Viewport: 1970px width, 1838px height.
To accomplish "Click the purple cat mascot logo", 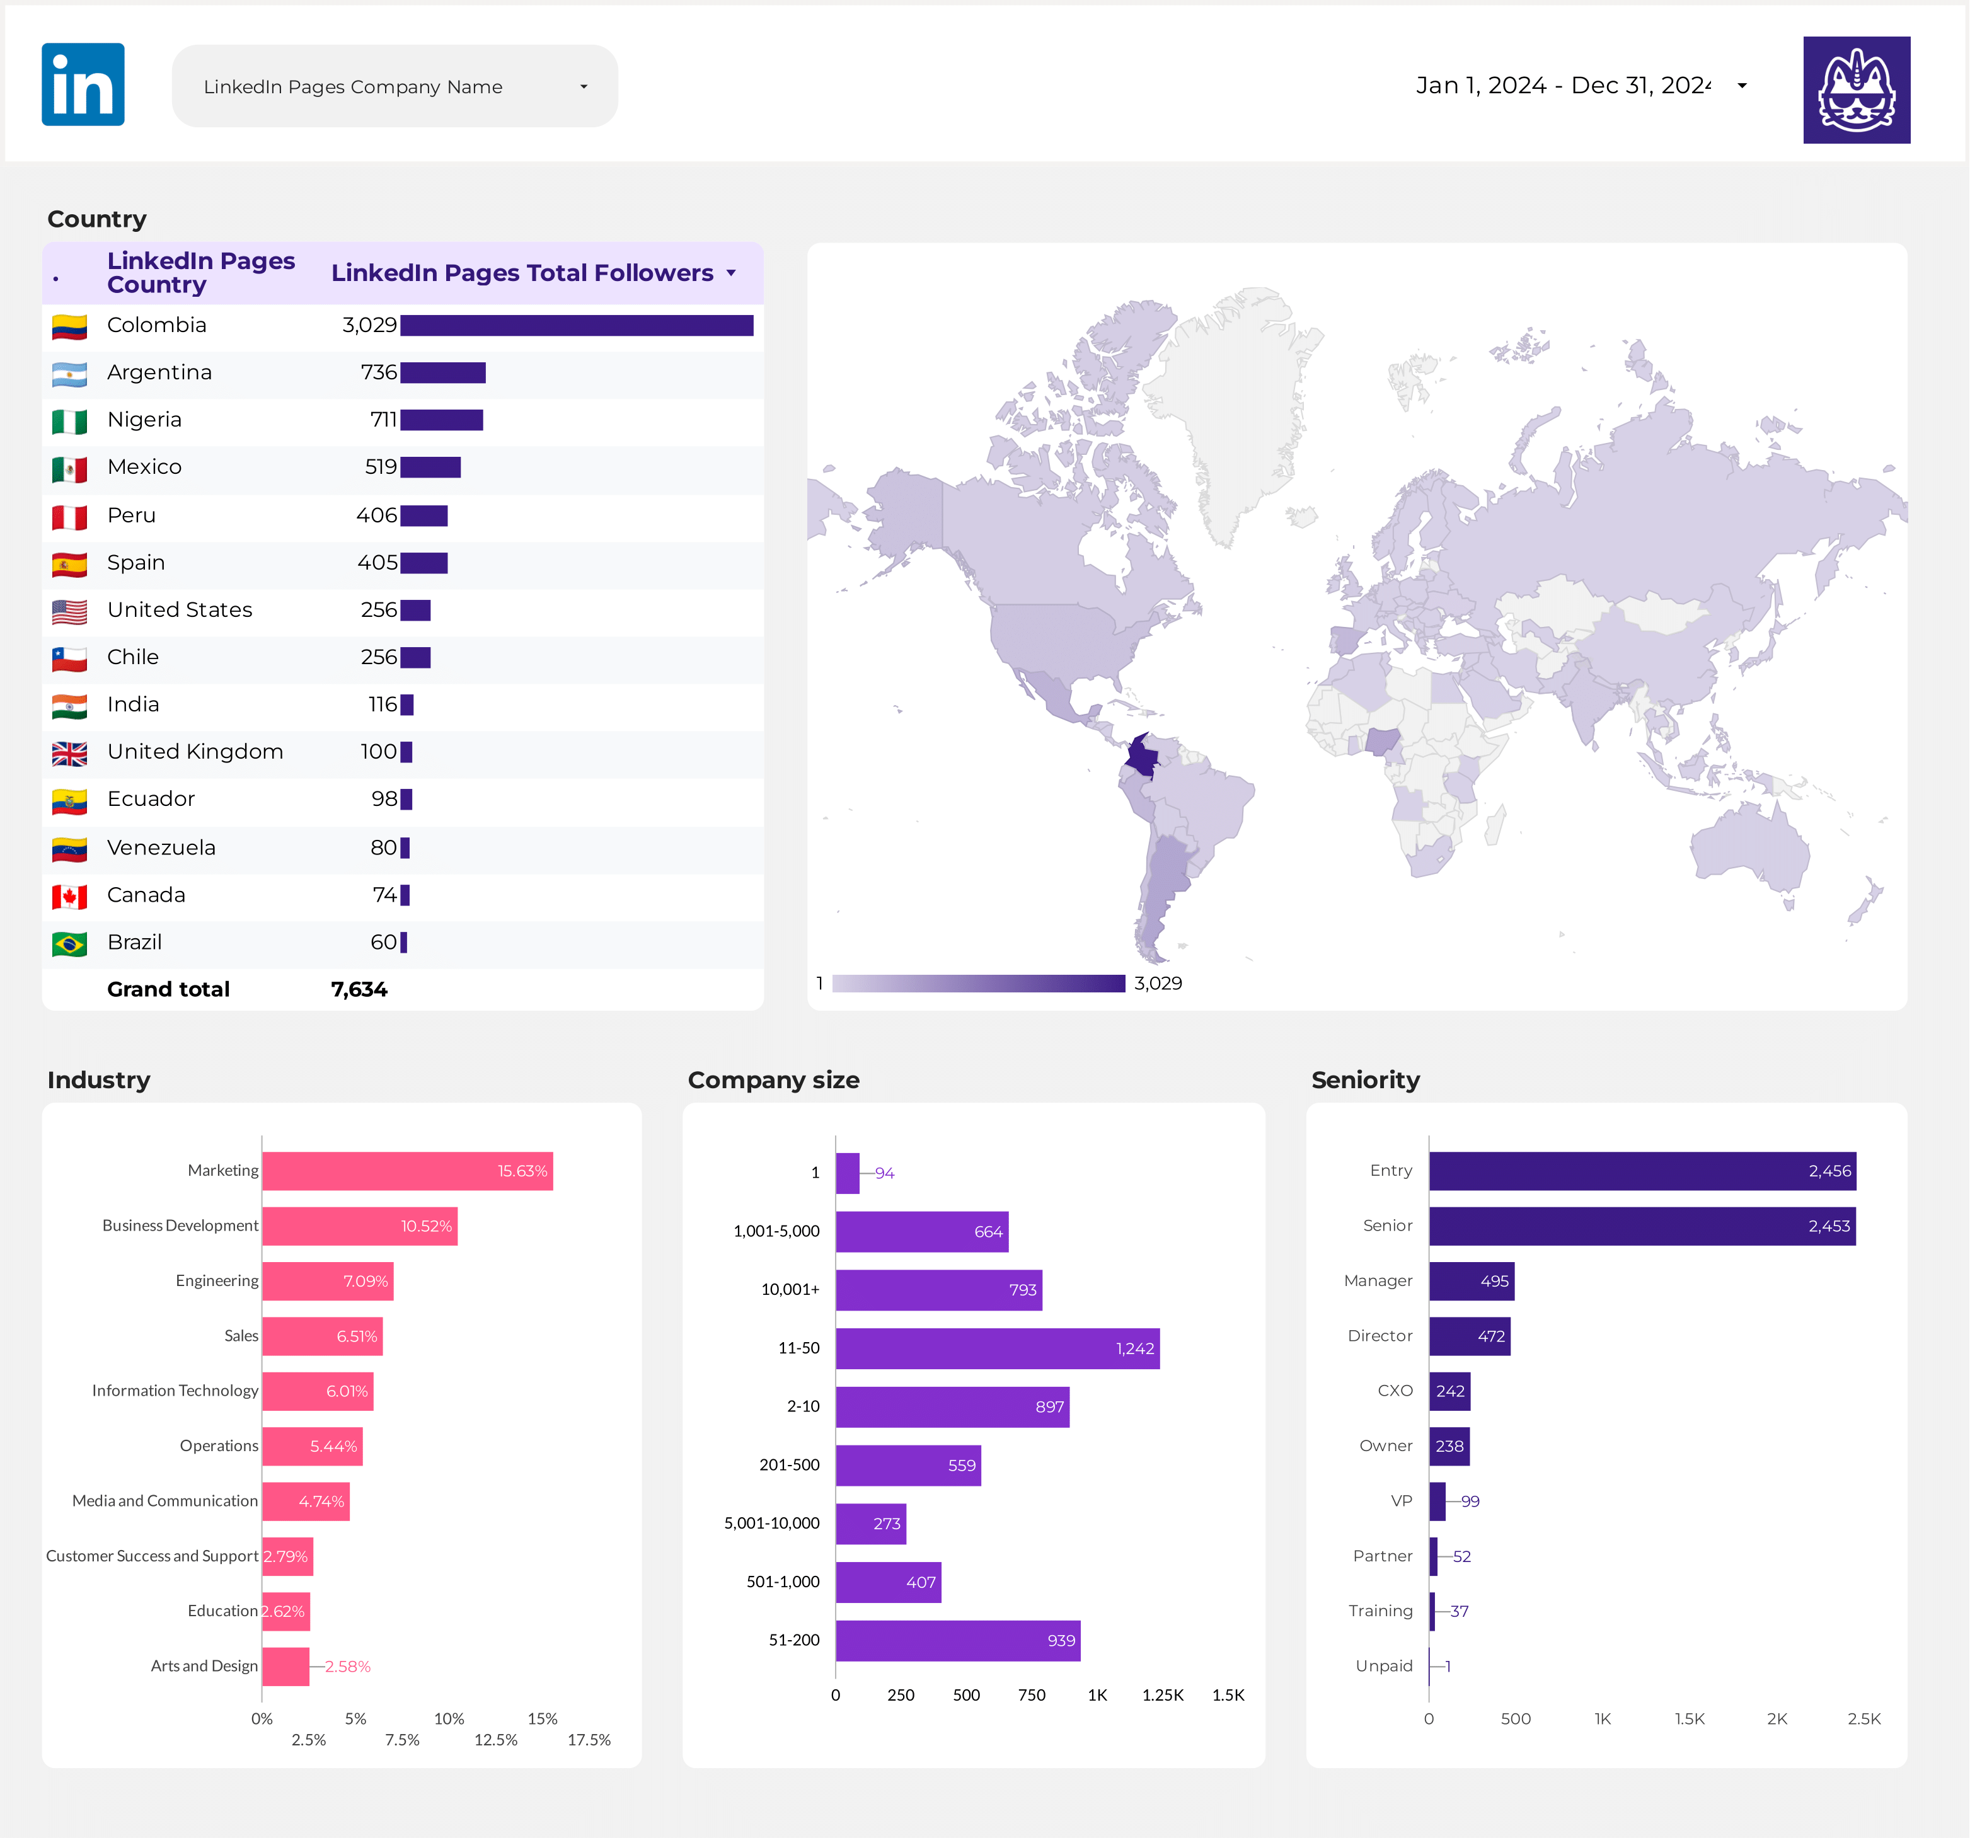I will pyautogui.click(x=1856, y=90).
